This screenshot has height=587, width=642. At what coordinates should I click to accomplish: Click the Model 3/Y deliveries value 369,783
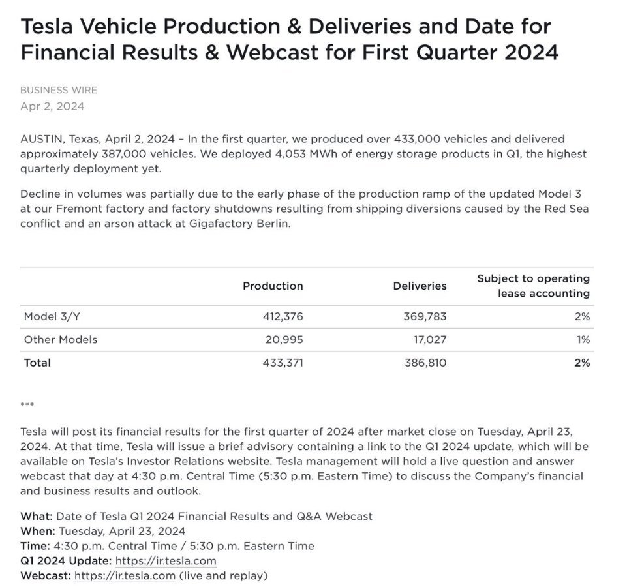426,316
